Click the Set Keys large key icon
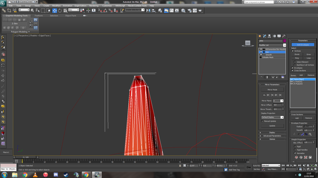 pos(248,167)
